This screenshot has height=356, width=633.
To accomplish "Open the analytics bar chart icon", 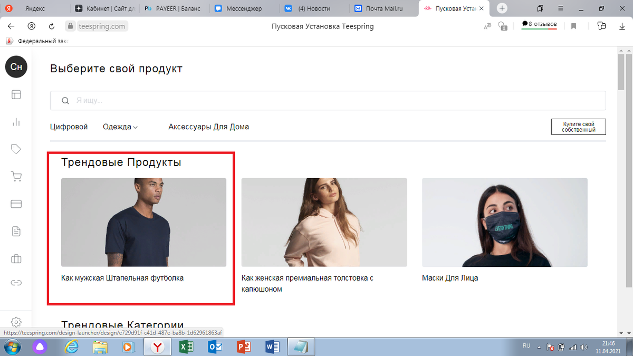I will pos(16,122).
